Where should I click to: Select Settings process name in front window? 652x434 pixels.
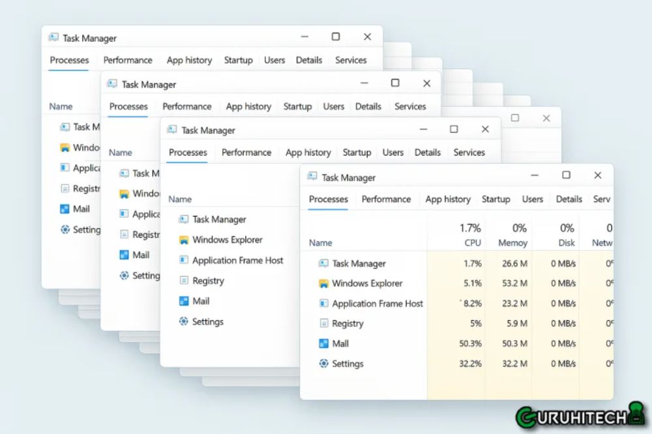[x=348, y=364]
